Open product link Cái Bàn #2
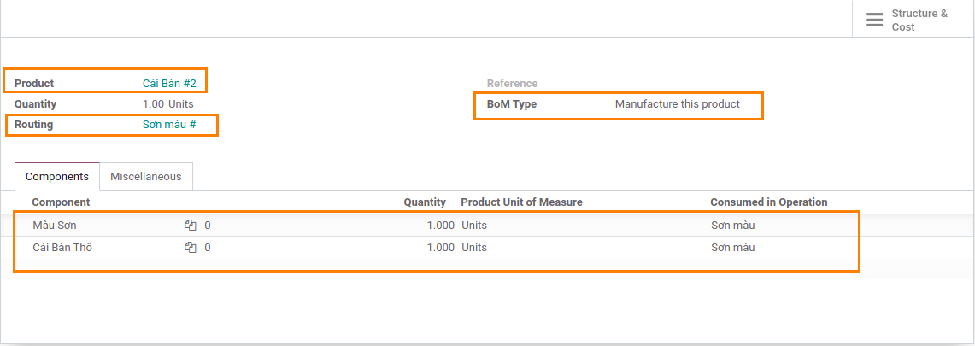This screenshot has height=346, width=975. click(x=169, y=84)
